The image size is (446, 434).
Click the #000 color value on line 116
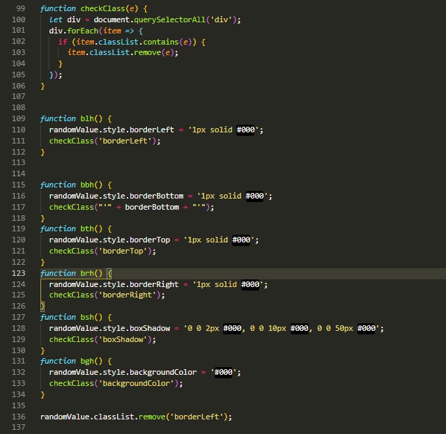pos(254,196)
